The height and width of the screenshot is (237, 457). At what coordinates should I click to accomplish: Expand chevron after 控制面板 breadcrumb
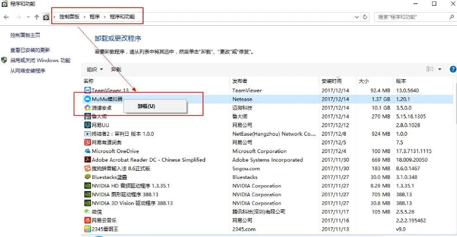(85, 17)
